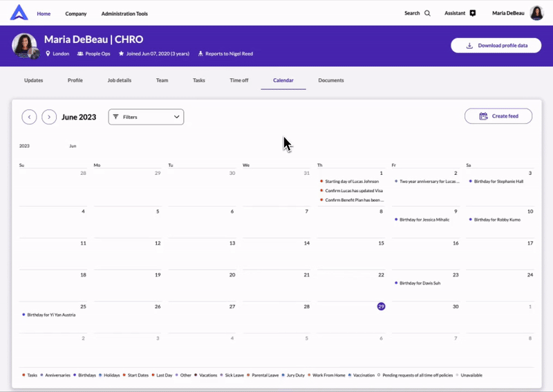This screenshot has height=392, width=553.
Task: Go to the next month arrow
Action: coord(49,117)
